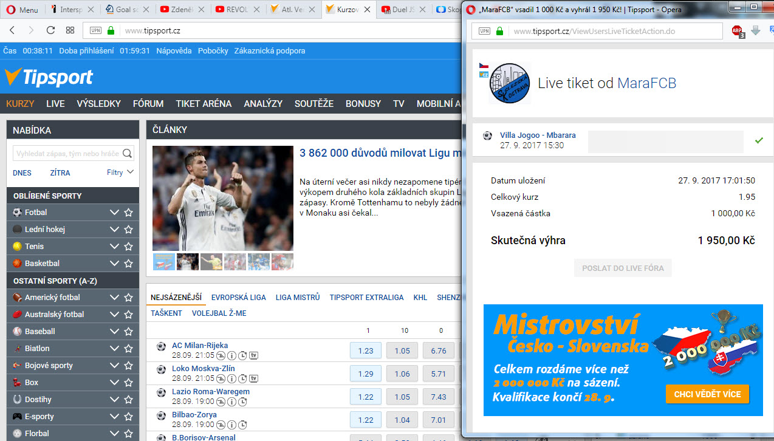Click the match search input field
The height and width of the screenshot is (441, 774).
click(67, 154)
